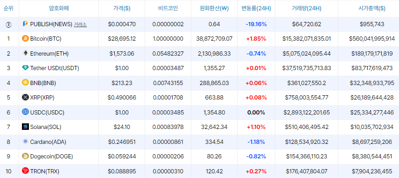
Task: Select the 원화환산(₩) column header
Action: coord(214,8)
